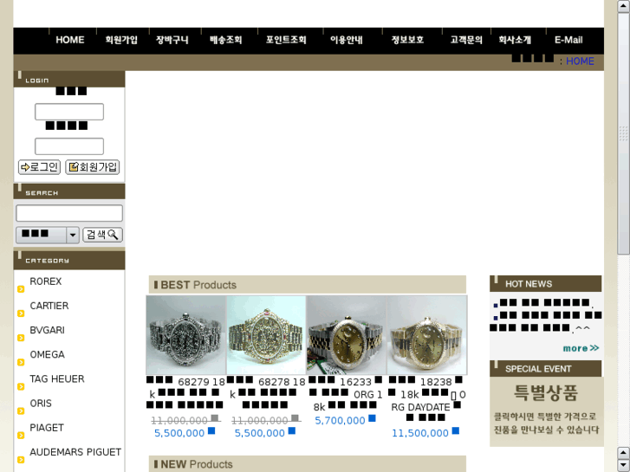Viewport: 630px width, 472px height.
Task: Click the yellow arrow icon beside AUDEMARS PIGUET
Action: (21, 460)
